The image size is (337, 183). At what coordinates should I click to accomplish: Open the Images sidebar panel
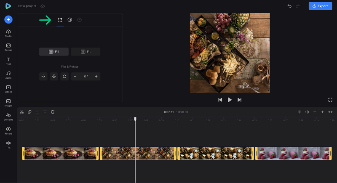[x=8, y=103]
